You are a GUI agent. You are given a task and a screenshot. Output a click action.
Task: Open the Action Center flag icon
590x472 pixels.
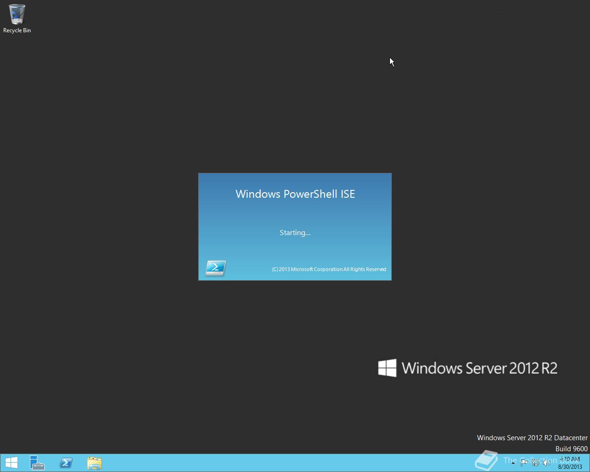(x=524, y=463)
